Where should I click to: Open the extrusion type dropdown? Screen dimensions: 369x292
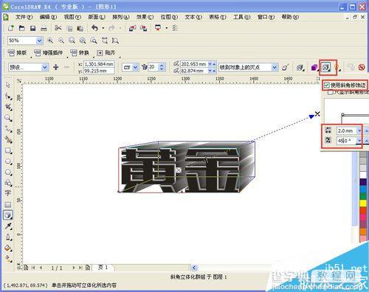coord(135,67)
